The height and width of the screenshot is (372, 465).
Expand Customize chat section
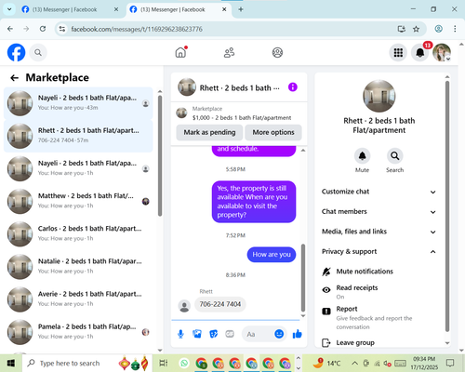[x=379, y=192]
